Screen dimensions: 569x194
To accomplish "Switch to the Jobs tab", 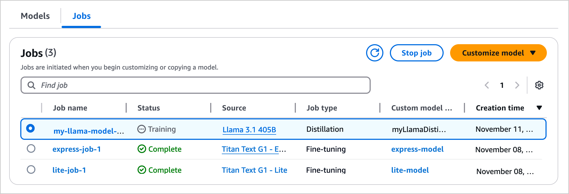I will tap(81, 16).
